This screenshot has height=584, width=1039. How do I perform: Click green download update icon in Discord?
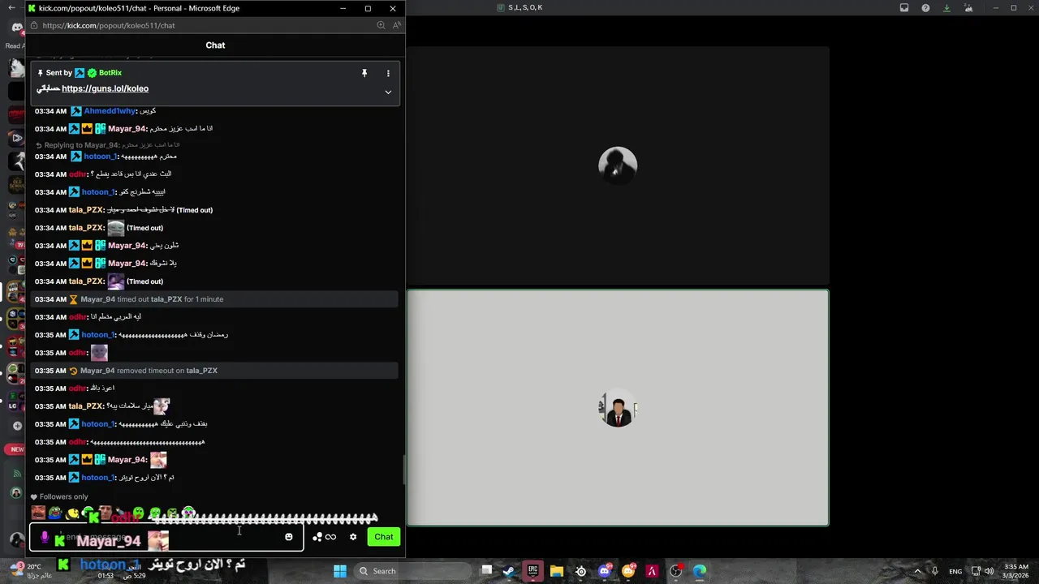(x=946, y=7)
